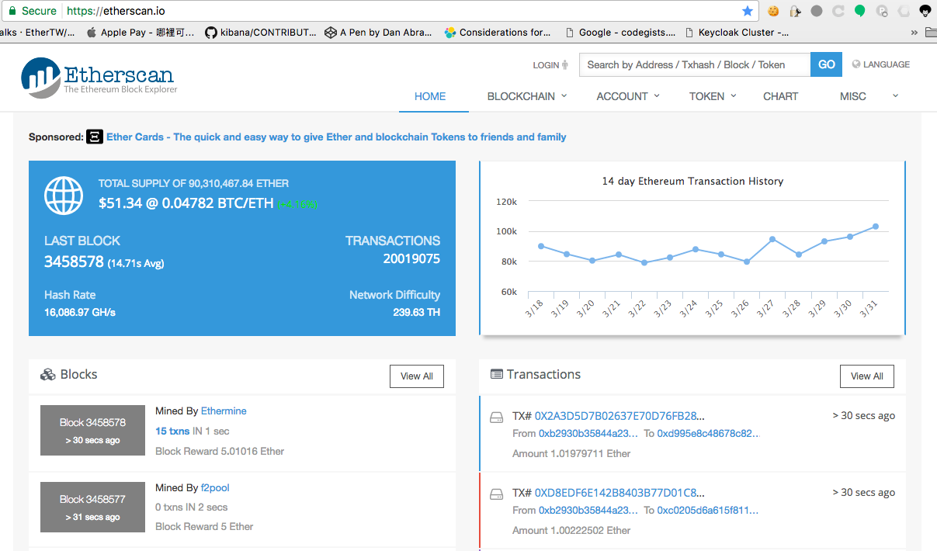This screenshot has width=937, height=551.
Task: Click the transactions count 20019075
Action: coord(411,259)
